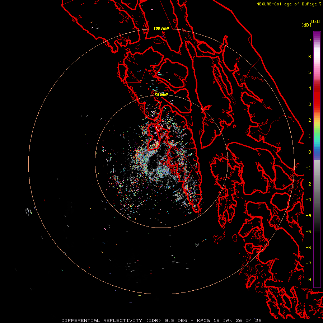Click the colorbar "TH" threshold label

(308, 280)
